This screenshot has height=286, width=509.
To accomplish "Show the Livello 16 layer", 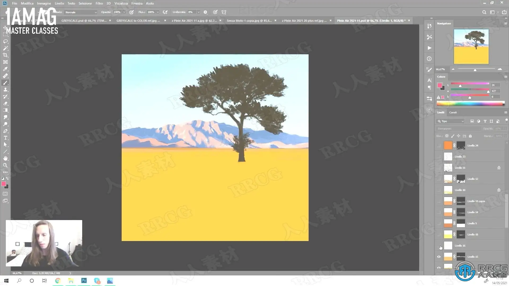I will tap(439, 246).
